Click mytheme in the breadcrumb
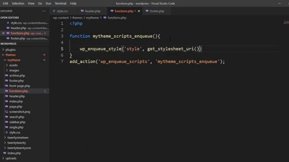The height and width of the screenshot is (162, 289). 93,18
